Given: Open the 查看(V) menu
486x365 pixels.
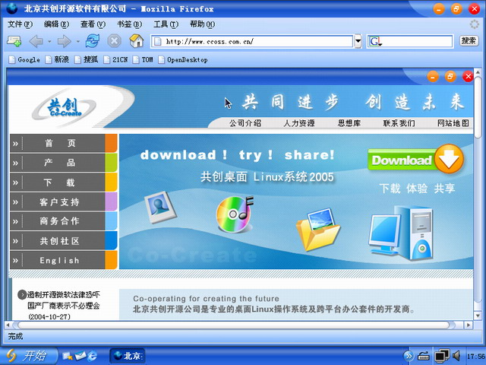Looking at the screenshot, I should tap(93, 24).
